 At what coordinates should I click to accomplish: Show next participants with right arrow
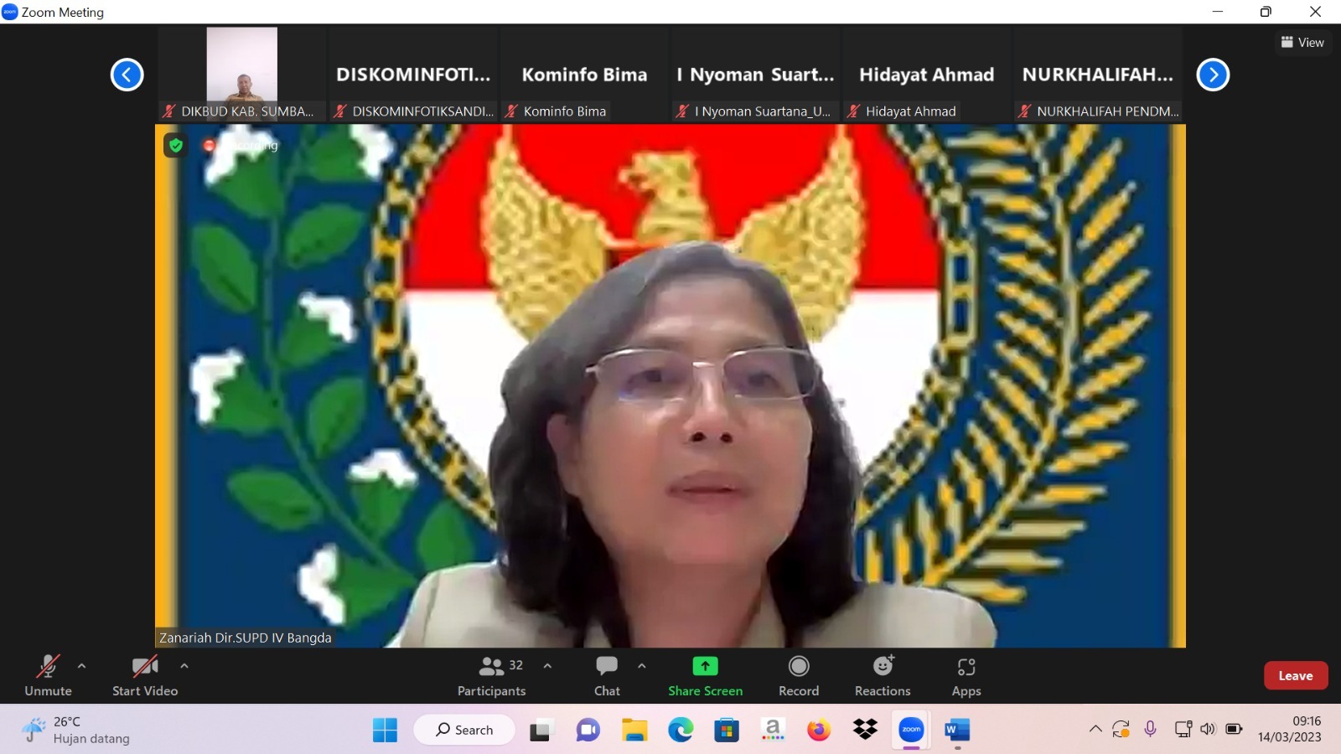click(1213, 75)
